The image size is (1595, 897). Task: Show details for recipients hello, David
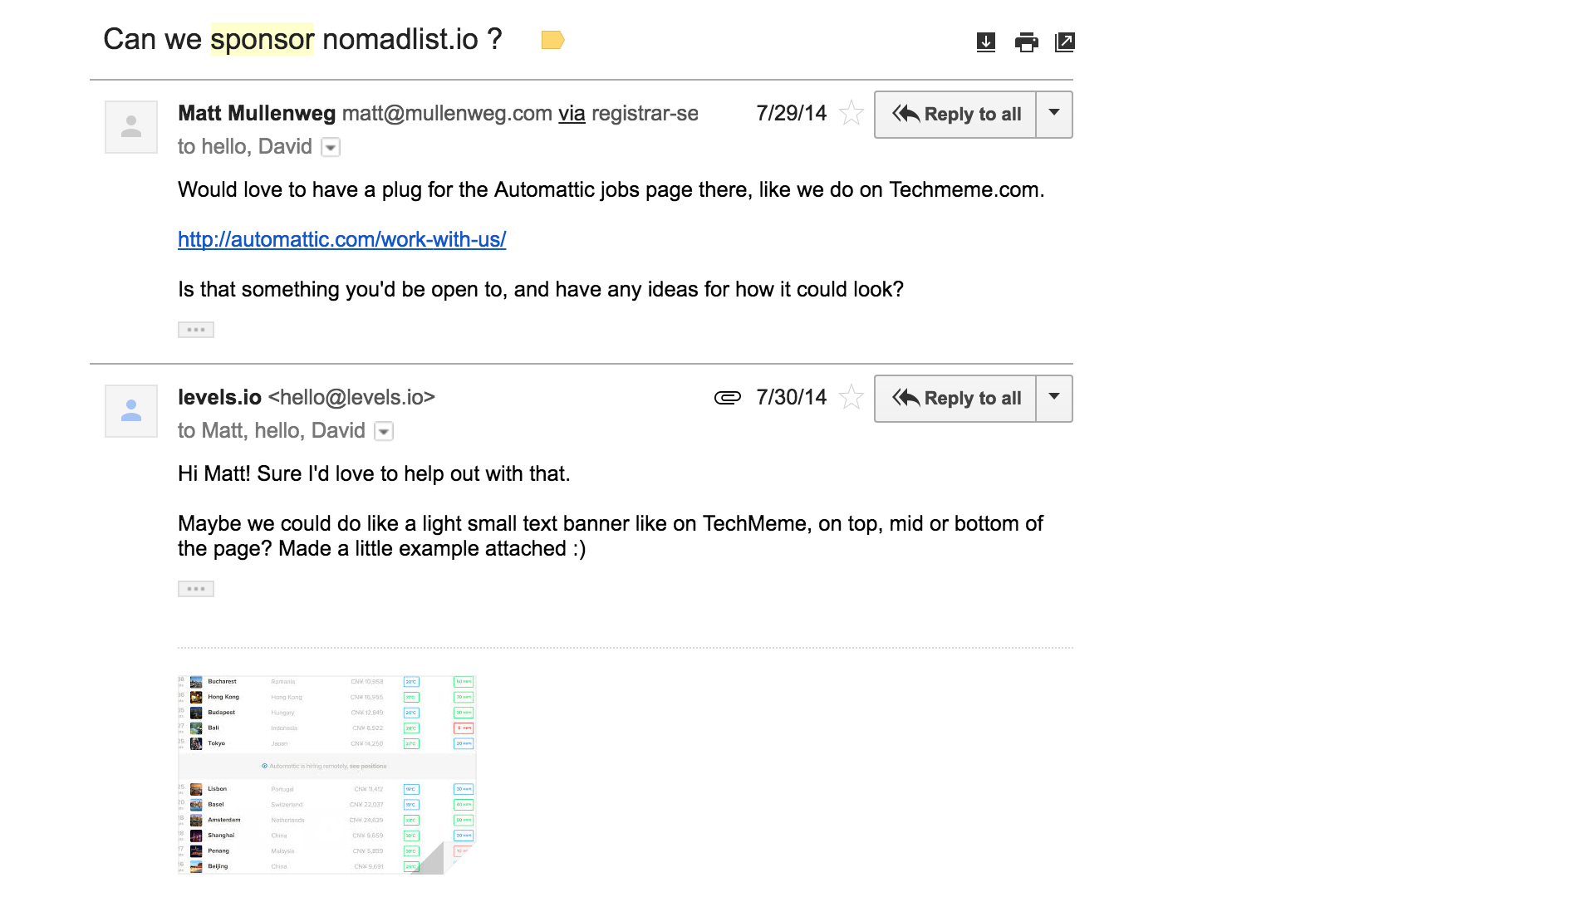tap(331, 148)
